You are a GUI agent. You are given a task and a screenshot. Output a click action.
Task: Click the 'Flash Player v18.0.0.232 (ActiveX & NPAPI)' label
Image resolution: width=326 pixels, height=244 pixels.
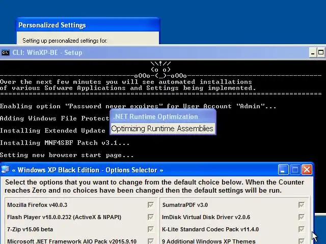point(64,217)
